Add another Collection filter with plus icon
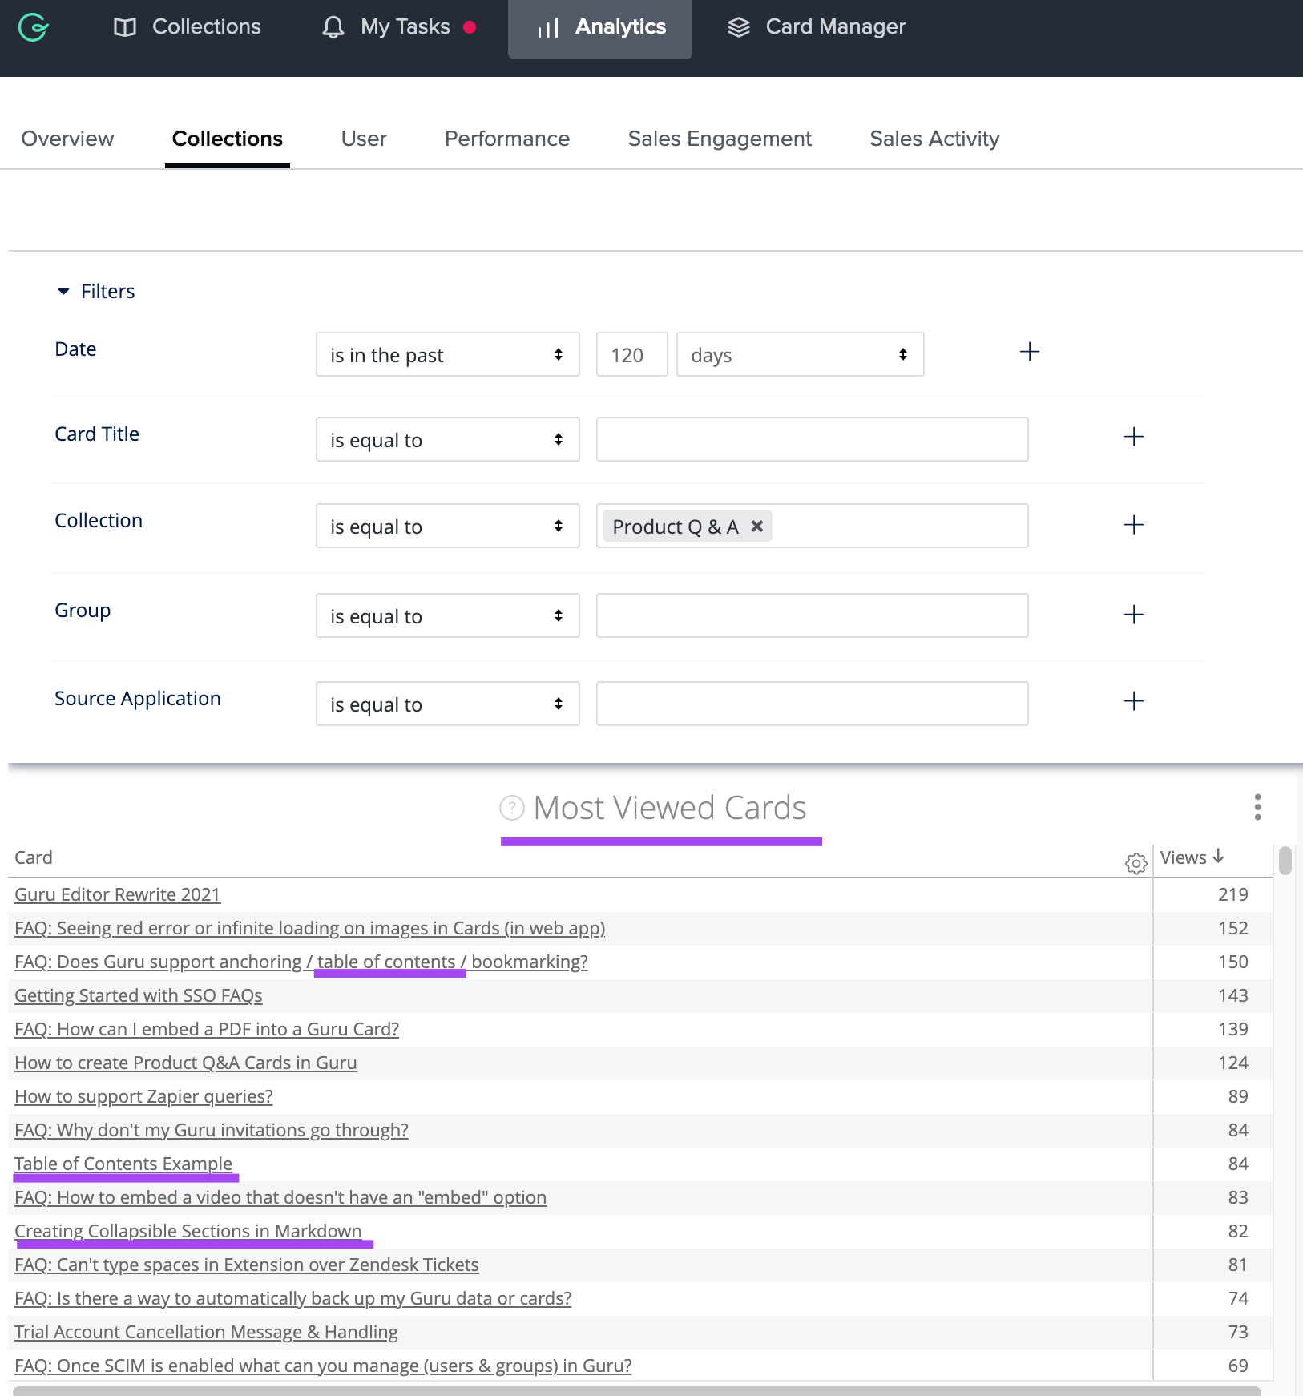The image size is (1303, 1396). coord(1134,525)
